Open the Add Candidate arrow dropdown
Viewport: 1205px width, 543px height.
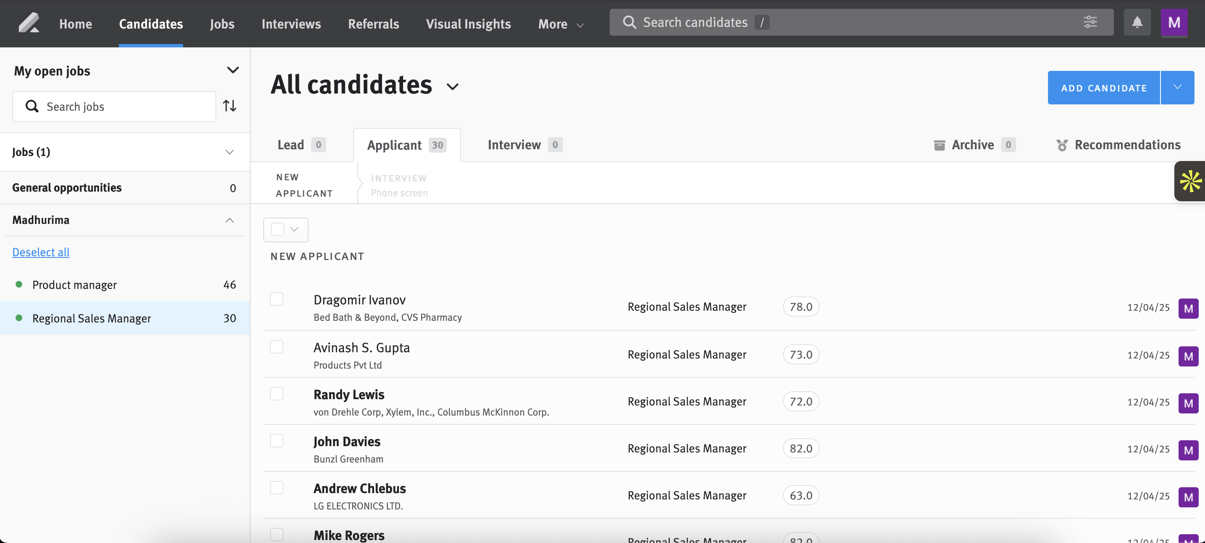(x=1177, y=87)
